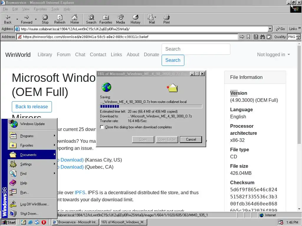Click the Browservice bookmarks book icon
The width and height of the screenshot is (302, 226).
tap(256, 37)
